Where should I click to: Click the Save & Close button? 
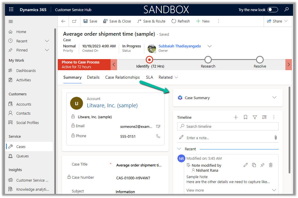point(117,21)
